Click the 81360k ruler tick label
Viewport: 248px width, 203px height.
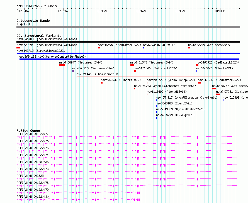pos(103,11)
